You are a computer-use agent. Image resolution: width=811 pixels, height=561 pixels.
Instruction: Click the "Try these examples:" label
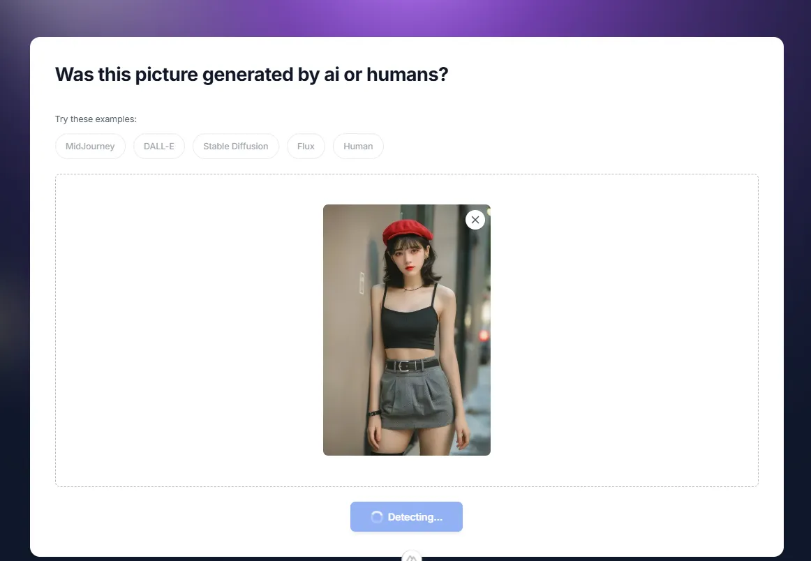click(96, 119)
